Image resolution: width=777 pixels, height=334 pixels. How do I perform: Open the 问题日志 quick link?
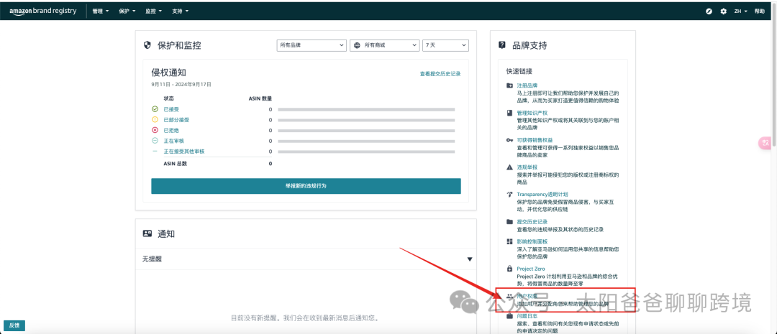click(x=527, y=316)
